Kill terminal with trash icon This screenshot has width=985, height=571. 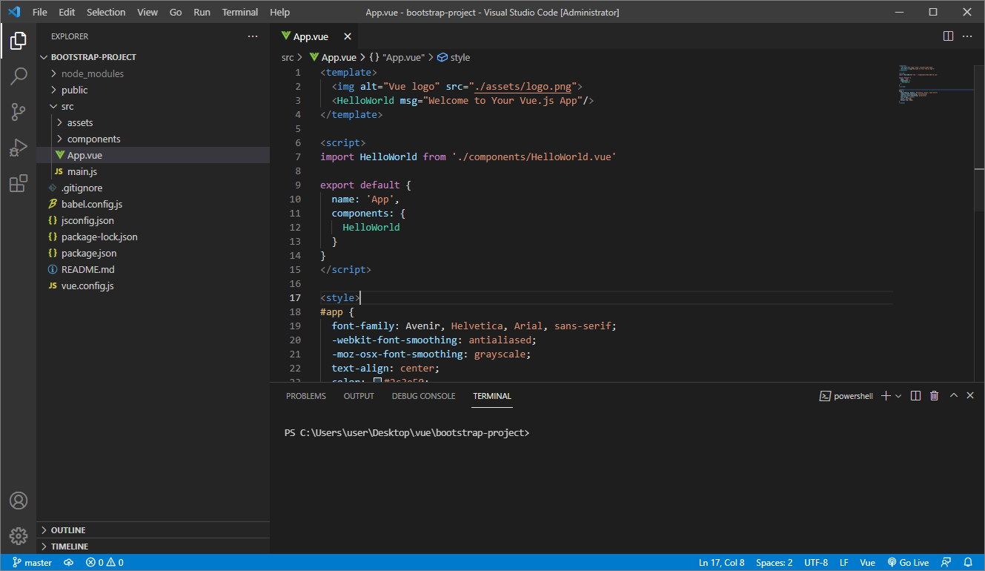coord(934,396)
